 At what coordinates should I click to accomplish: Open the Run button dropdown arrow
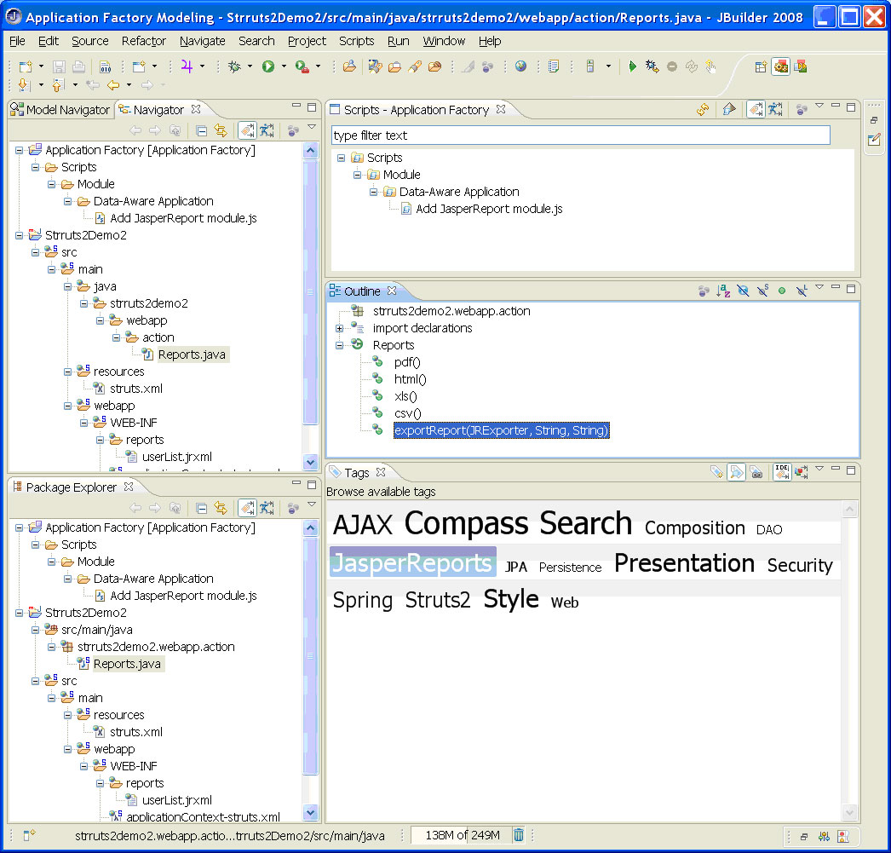pos(284,66)
